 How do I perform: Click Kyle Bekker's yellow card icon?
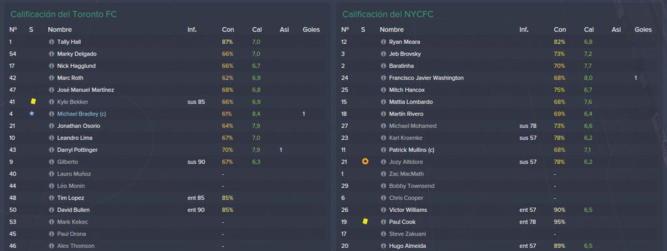tap(33, 102)
